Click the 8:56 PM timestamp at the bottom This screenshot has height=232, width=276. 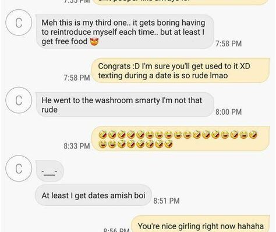[x=116, y=230]
